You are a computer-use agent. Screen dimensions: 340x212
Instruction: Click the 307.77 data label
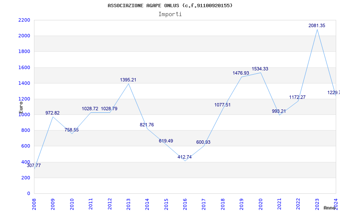[x=34, y=166]
